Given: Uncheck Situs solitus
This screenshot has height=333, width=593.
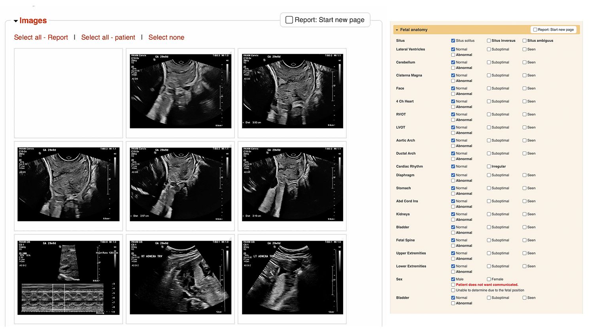Looking at the screenshot, I should tap(453, 41).
